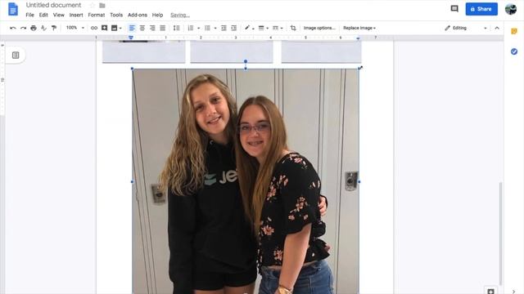Toggle center align
Viewport: 524px width, 294px height.
coord(142,28)
